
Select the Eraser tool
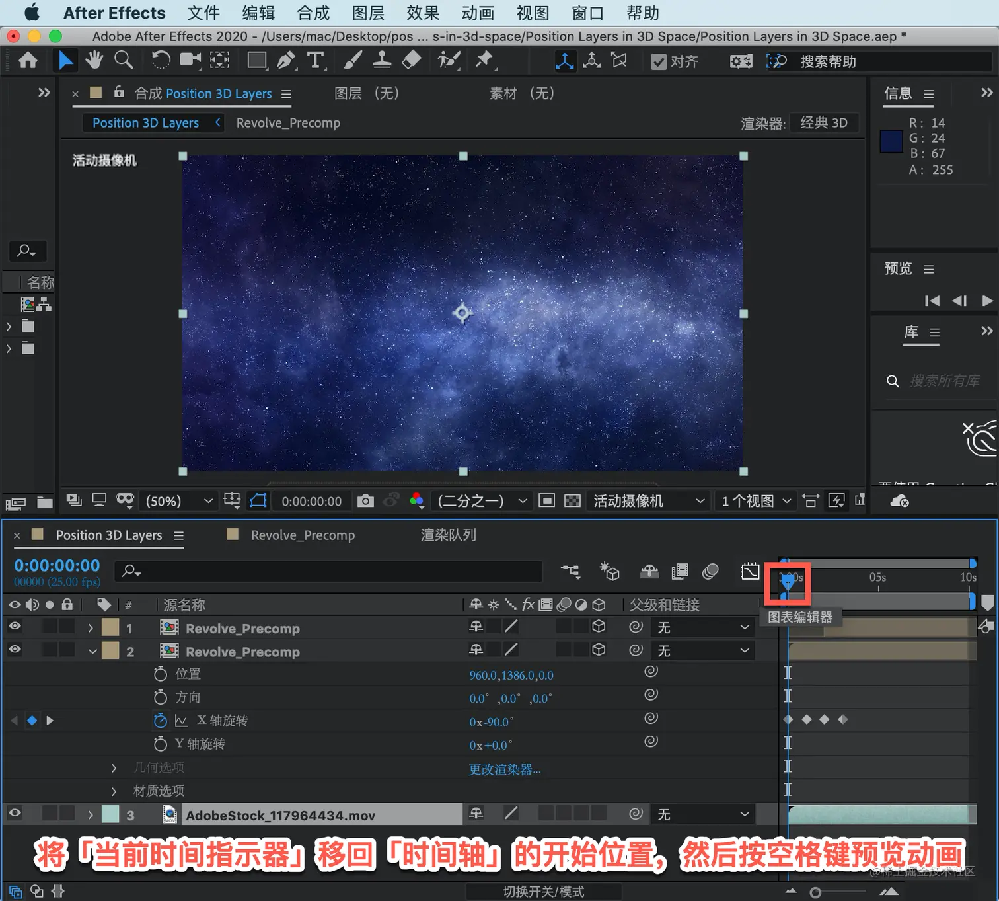point(411,61)
